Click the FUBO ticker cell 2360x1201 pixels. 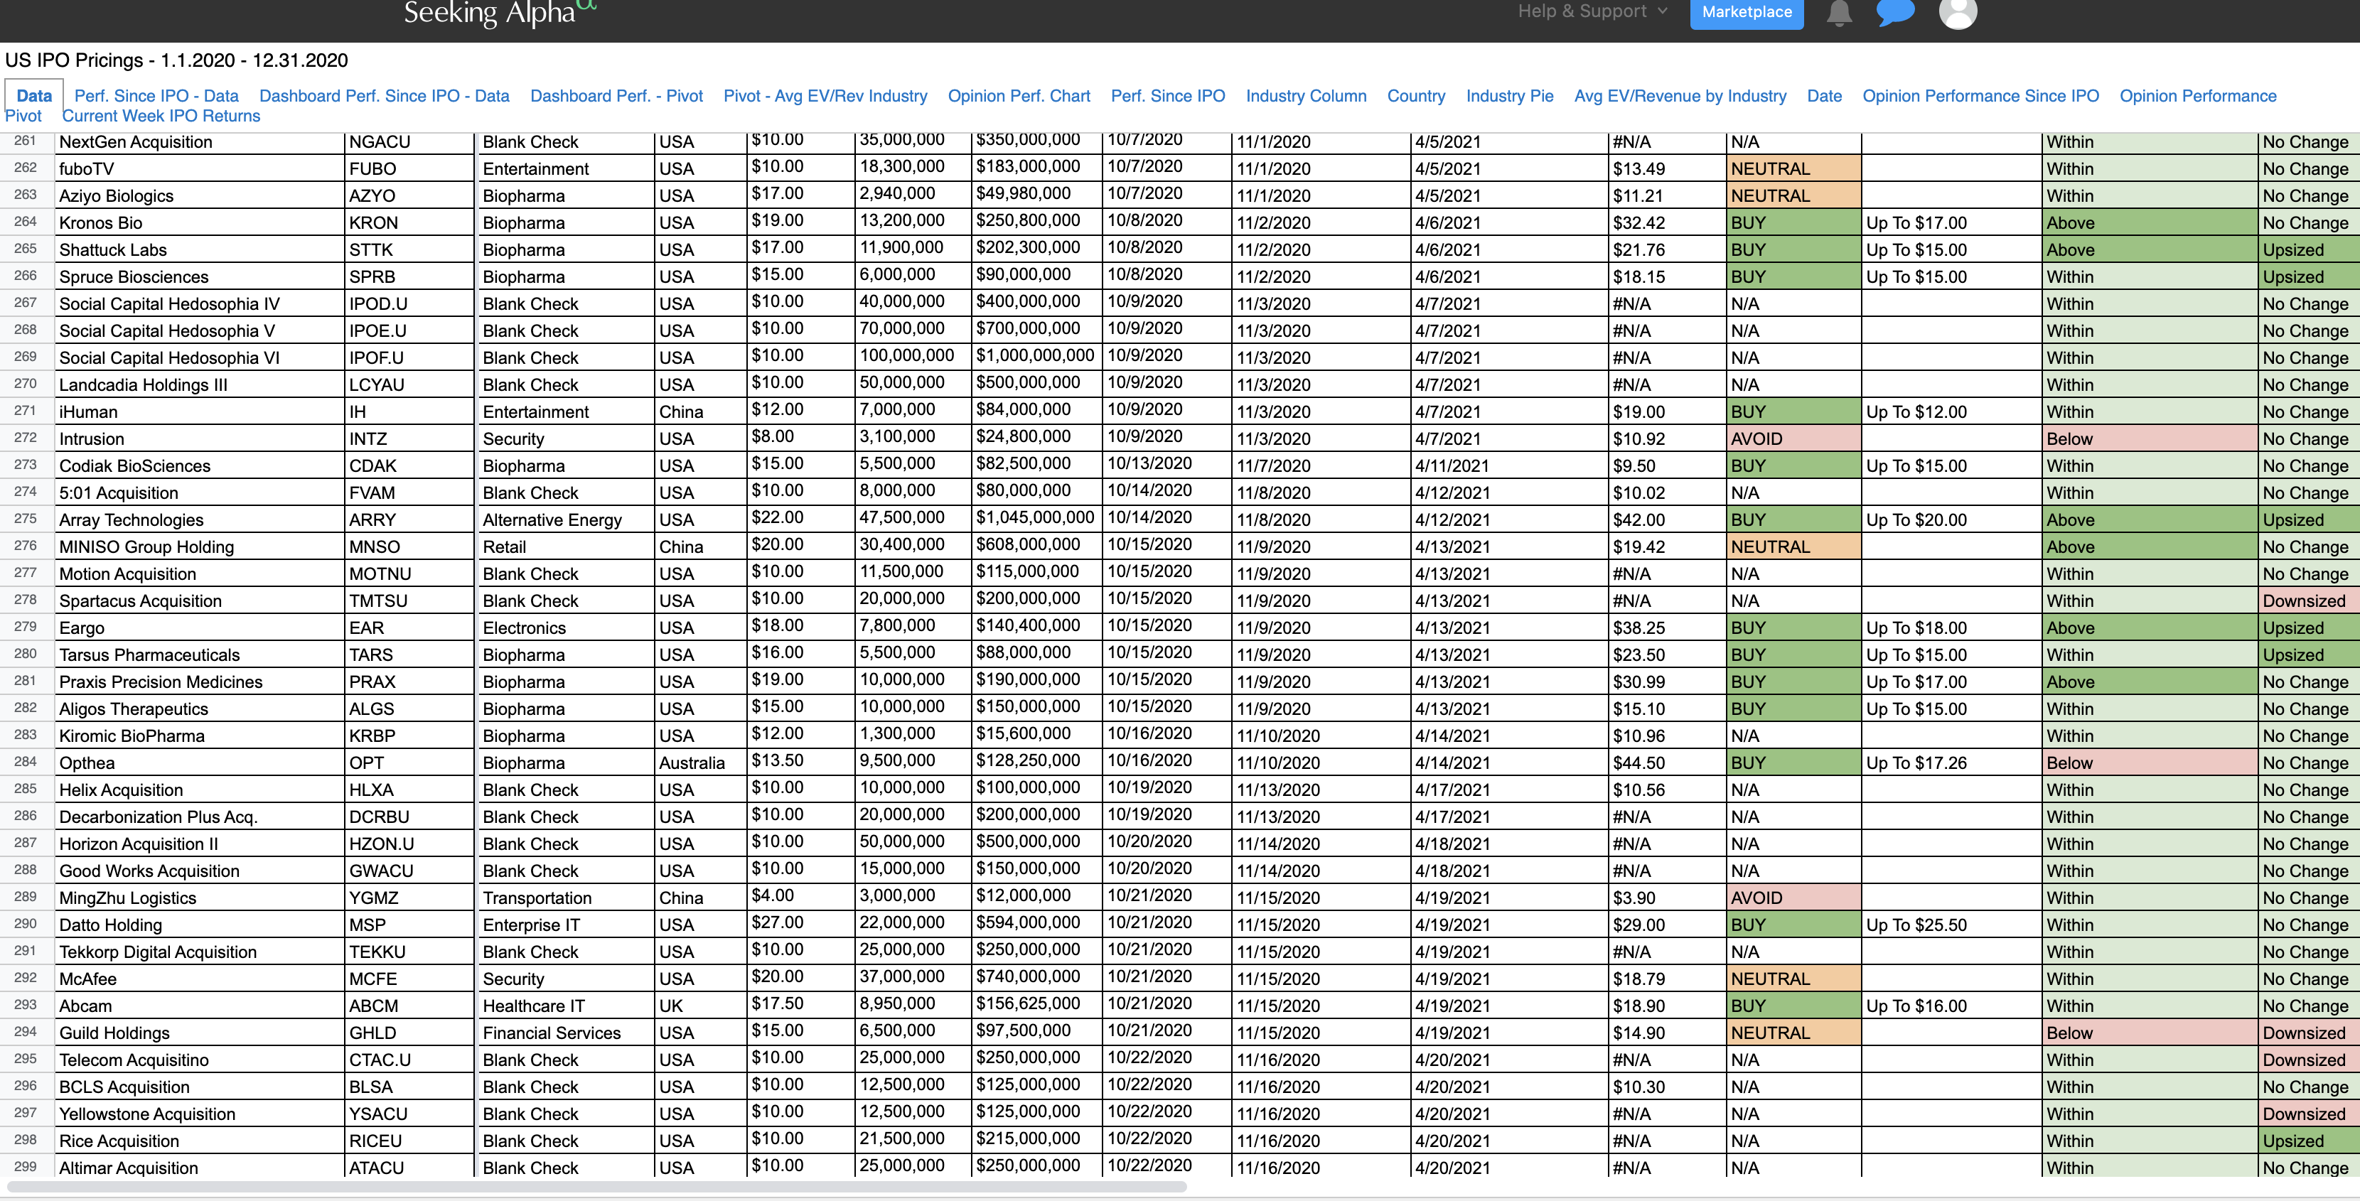[x=373, y=168]
